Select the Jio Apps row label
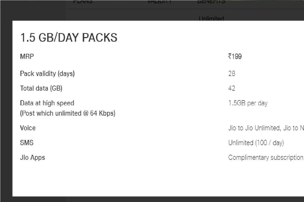The height and width of the screenshot is (202, 304). [x=32, y=158]
